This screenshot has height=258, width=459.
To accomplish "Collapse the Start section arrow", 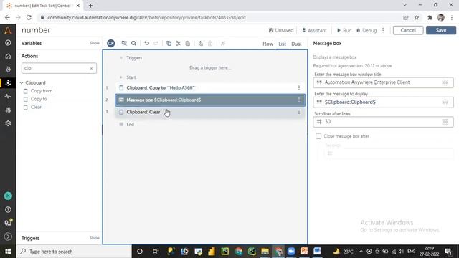I will click(x=121, y=77).
